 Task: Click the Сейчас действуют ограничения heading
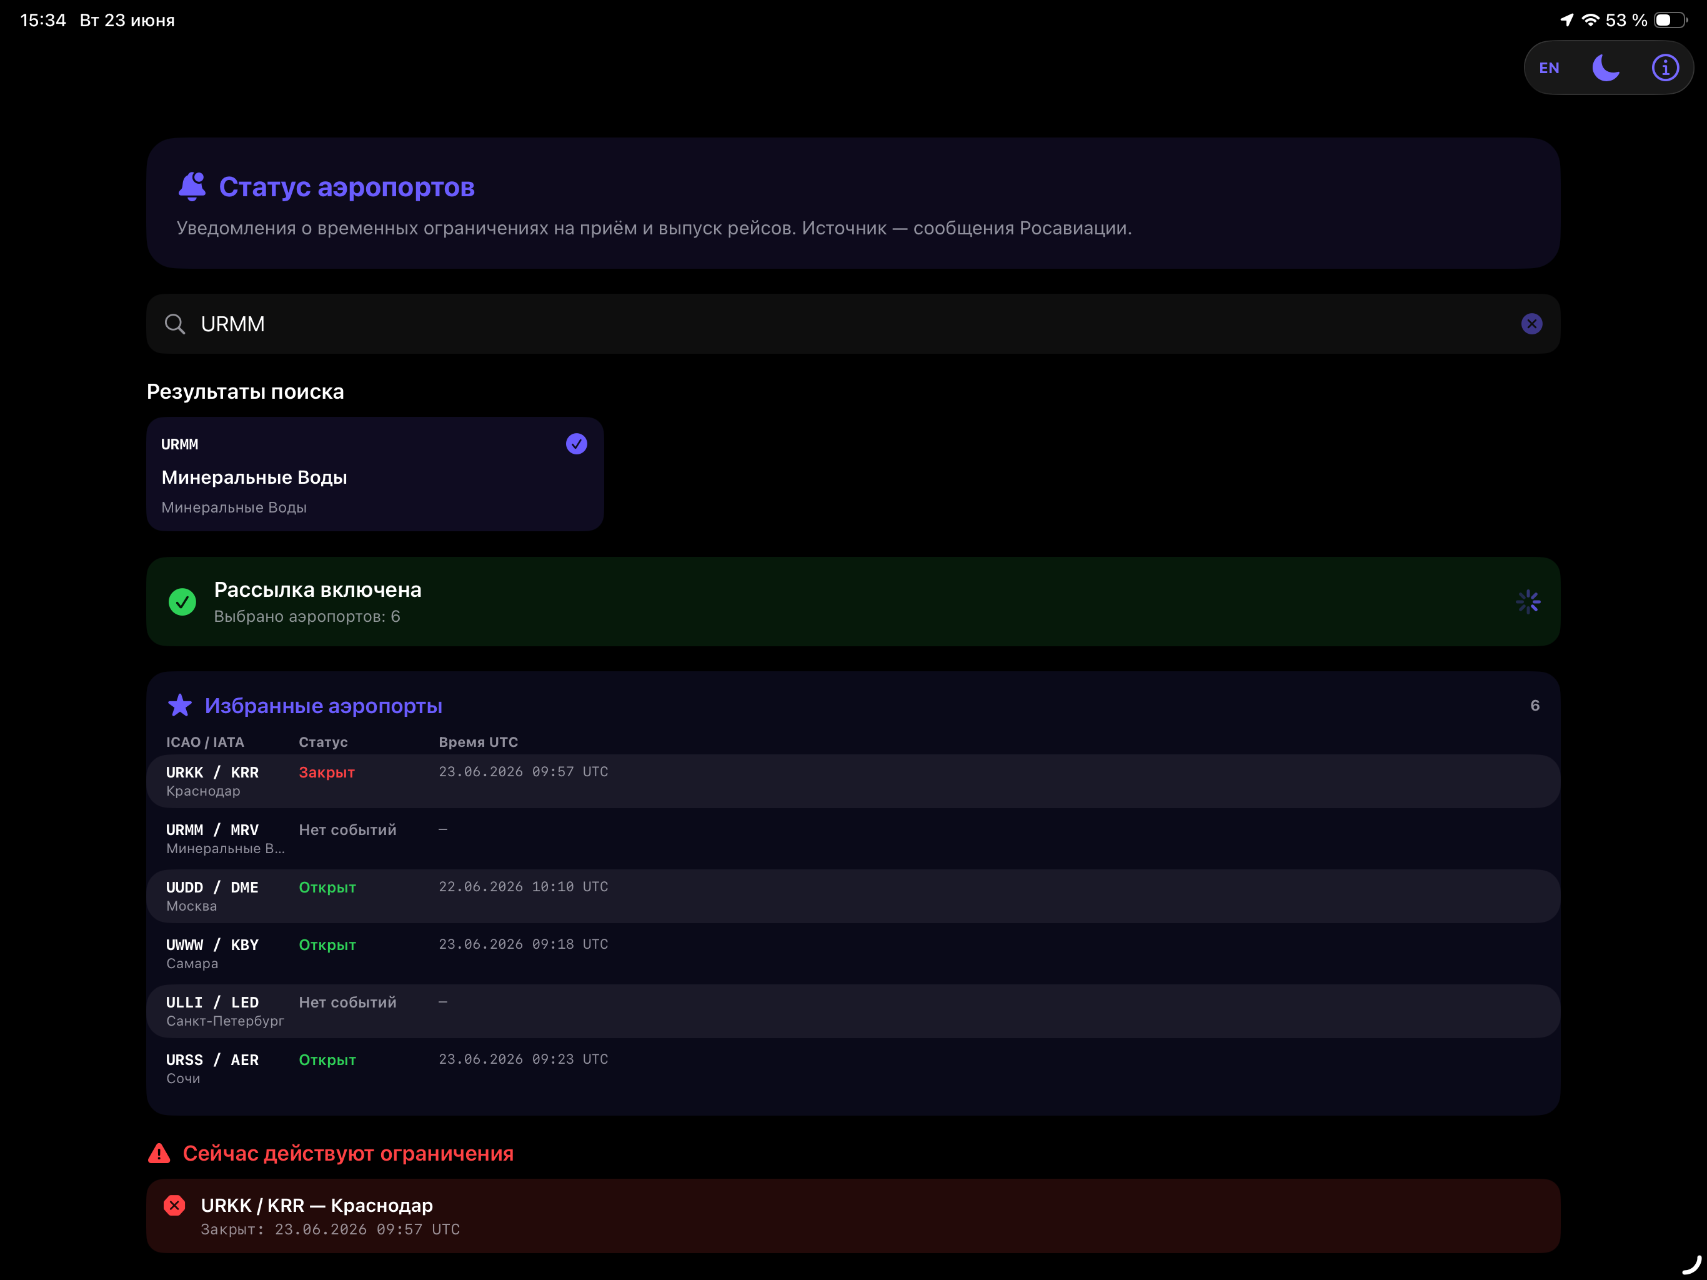tap(348, 1153)
